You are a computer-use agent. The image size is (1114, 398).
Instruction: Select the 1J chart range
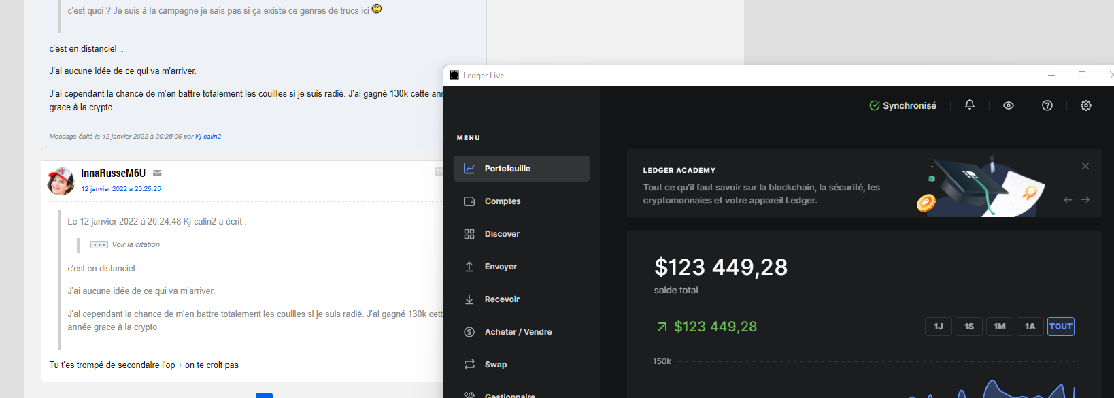coord(939,327)
